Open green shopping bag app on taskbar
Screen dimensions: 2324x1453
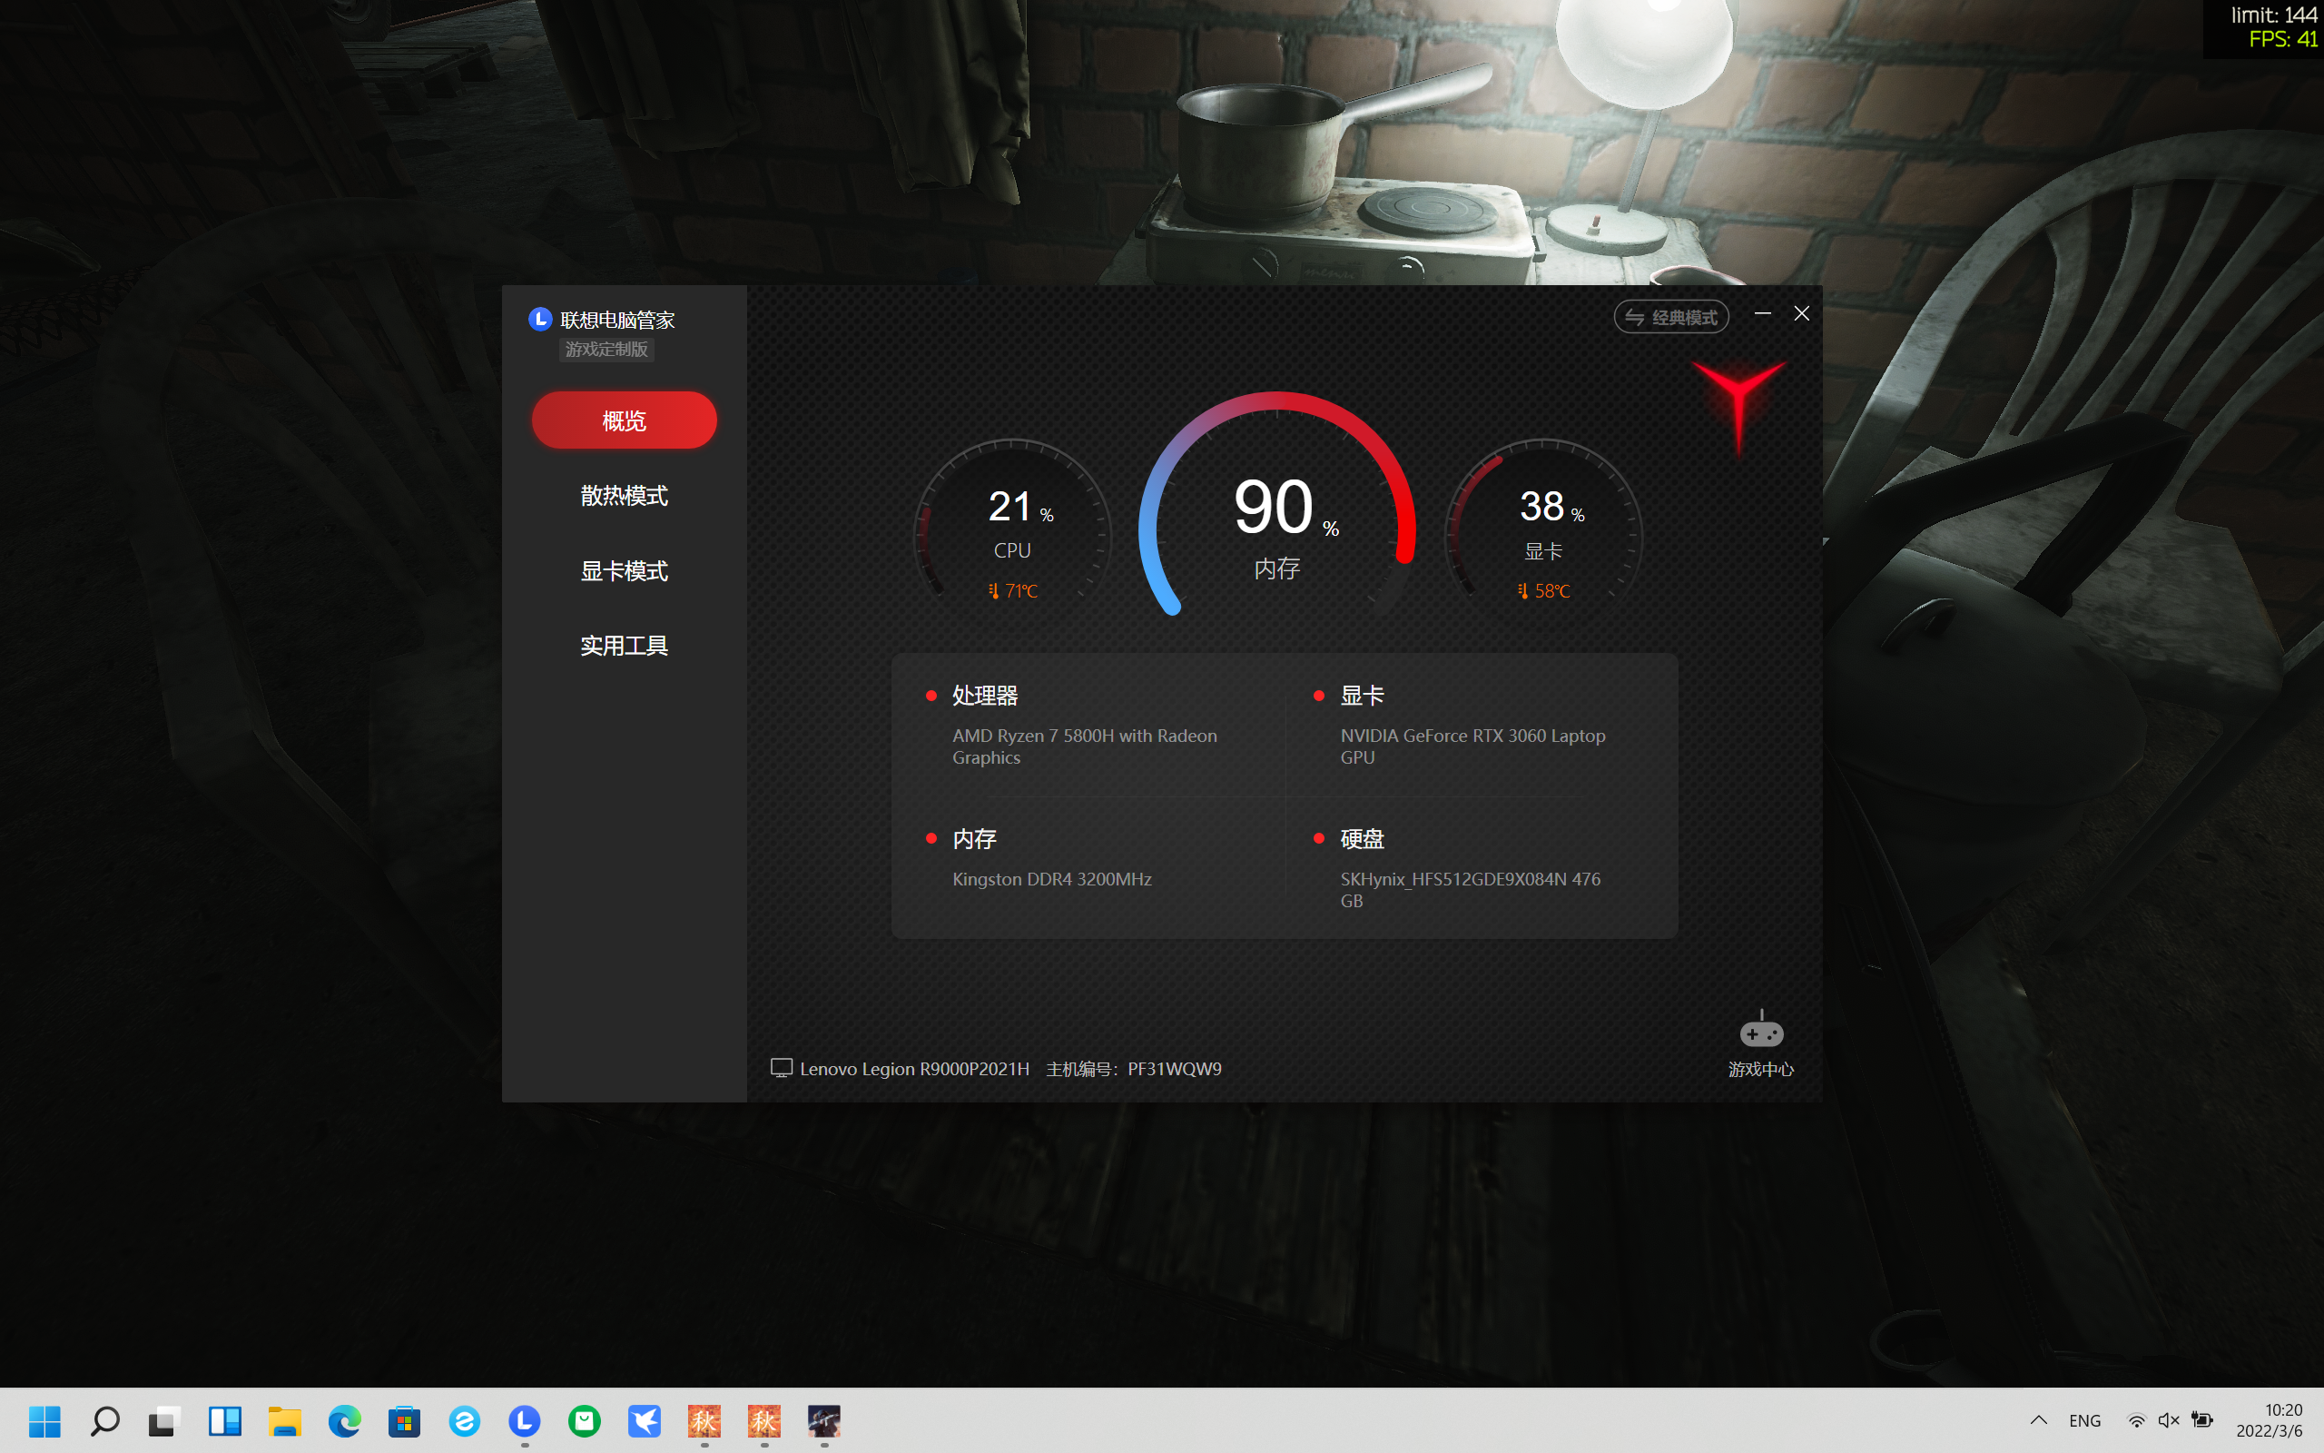[x=584, y=1420]
